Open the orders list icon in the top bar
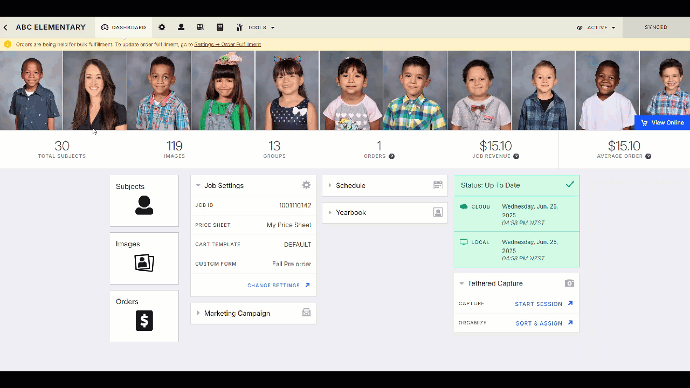Viewport: 690px width, 388px height. pos(220,27)
